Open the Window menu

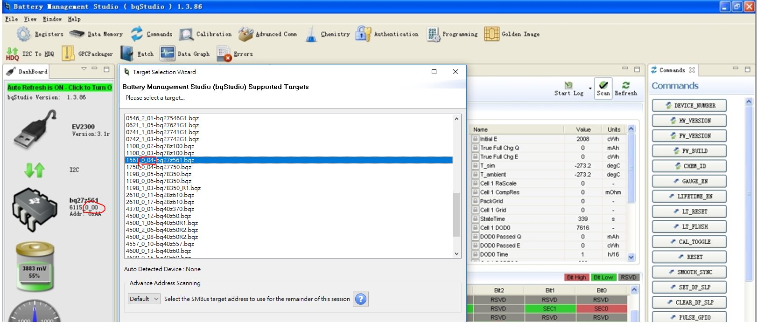click(52, 19)
